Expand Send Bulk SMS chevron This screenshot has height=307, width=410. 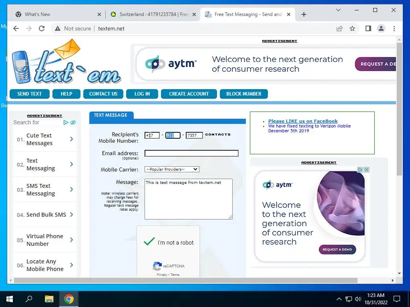[71, 215]
